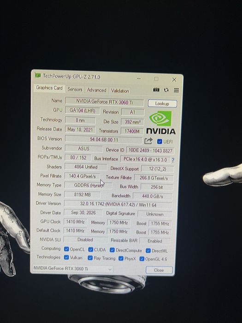242x323 pixels.
Task: Toggle the OpenGL 4.6 checkbox
Action: 142,259
